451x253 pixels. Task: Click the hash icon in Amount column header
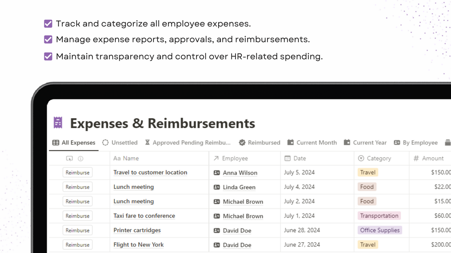[x=416, y=159]
